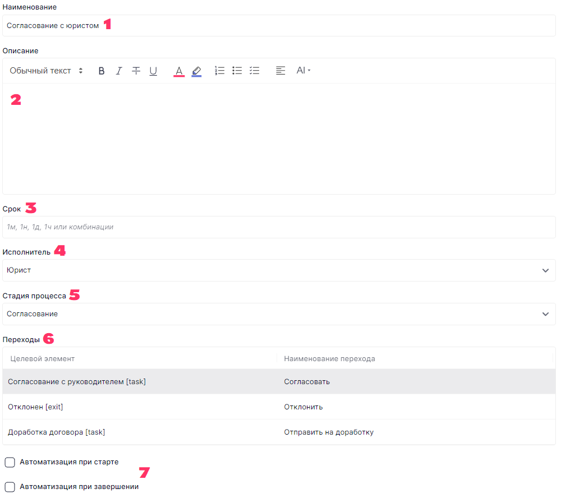Select the Отклонен [exit] transition row

click(279, 407)
